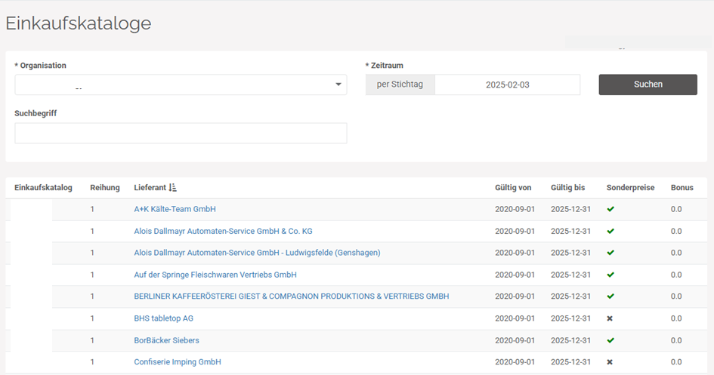The width and height of the screenshot is (714, 375).
Task: Click the Gültig bis column header
Action: point(568,188)
